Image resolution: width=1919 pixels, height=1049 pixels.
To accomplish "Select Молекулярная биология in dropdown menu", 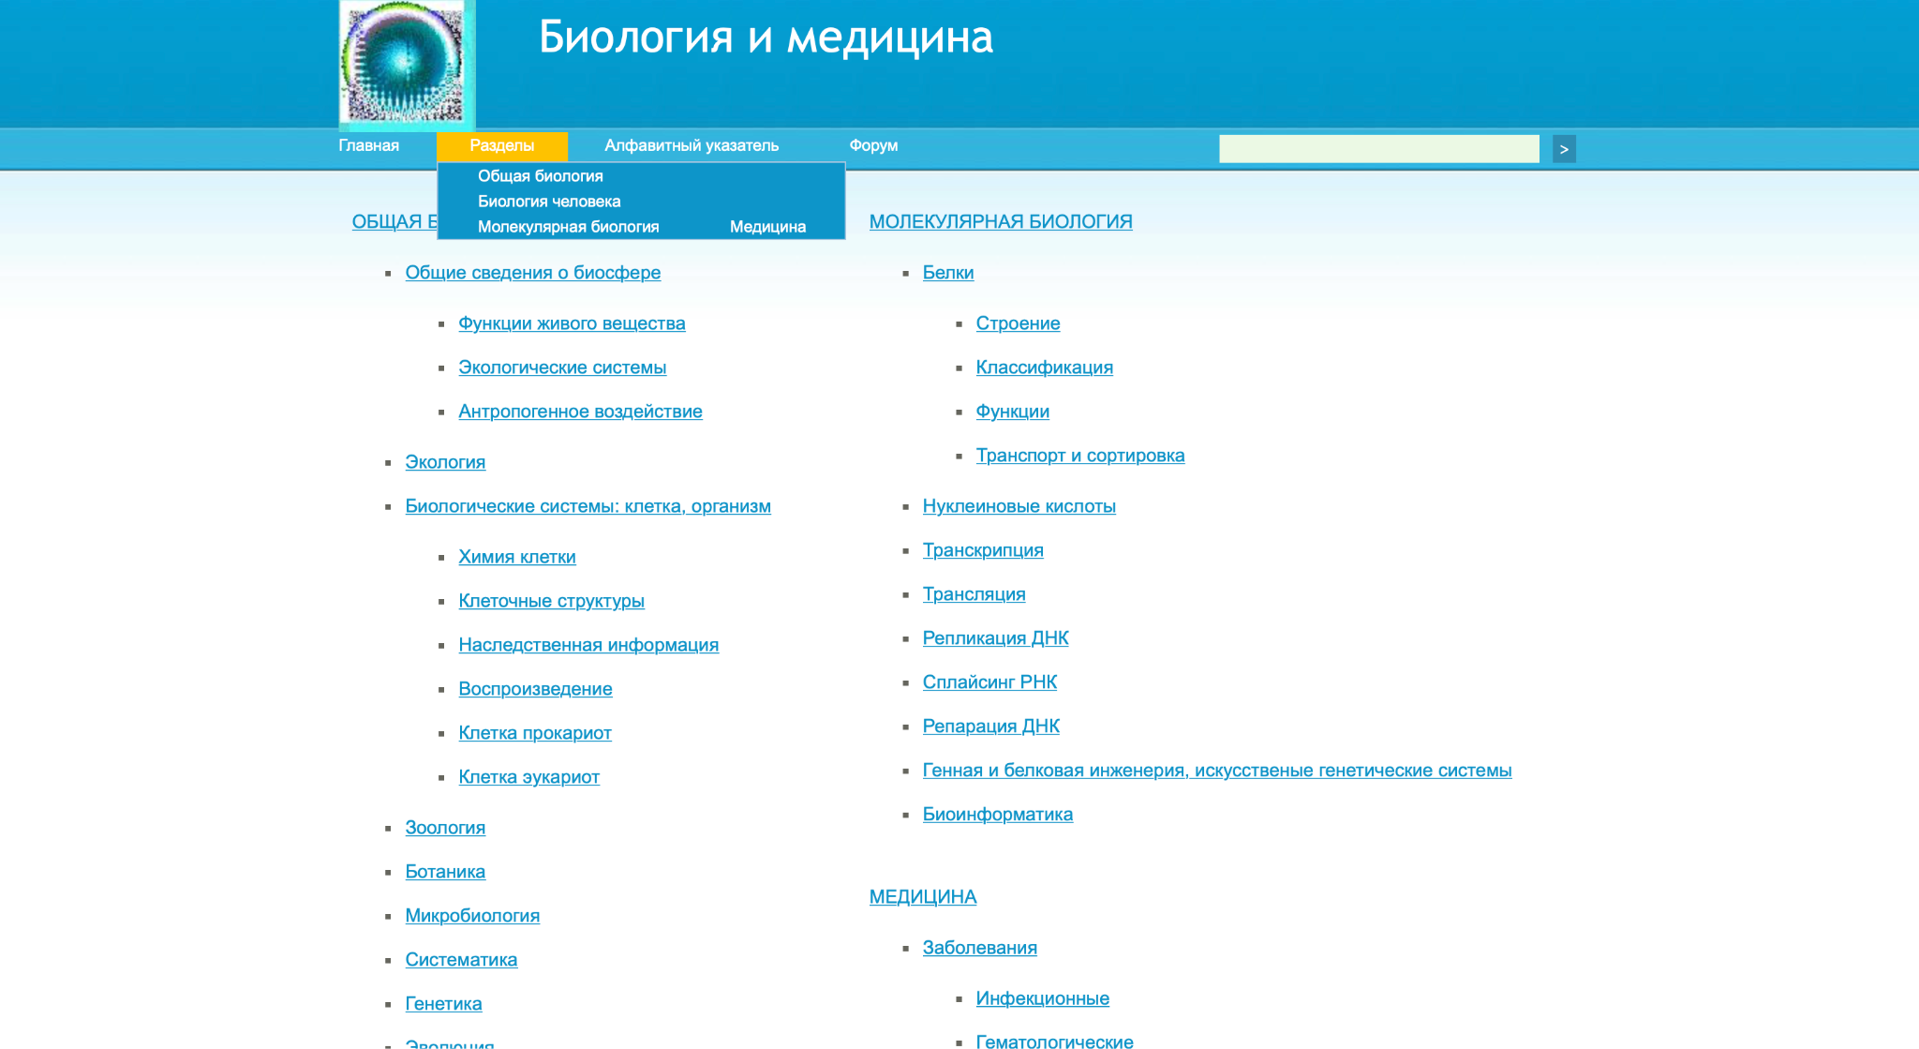I will 569,227.
